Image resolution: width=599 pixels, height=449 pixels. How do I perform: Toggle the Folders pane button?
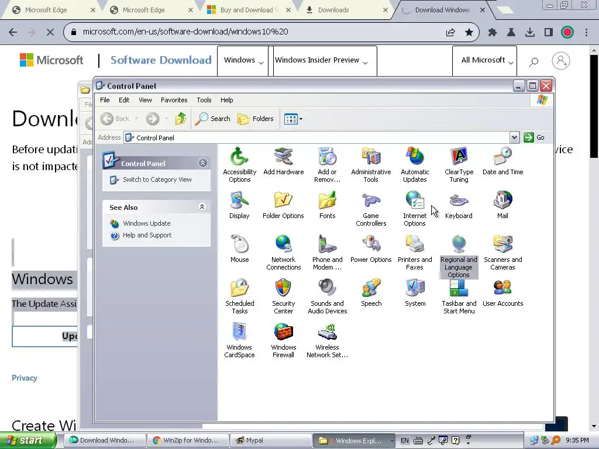256,119
